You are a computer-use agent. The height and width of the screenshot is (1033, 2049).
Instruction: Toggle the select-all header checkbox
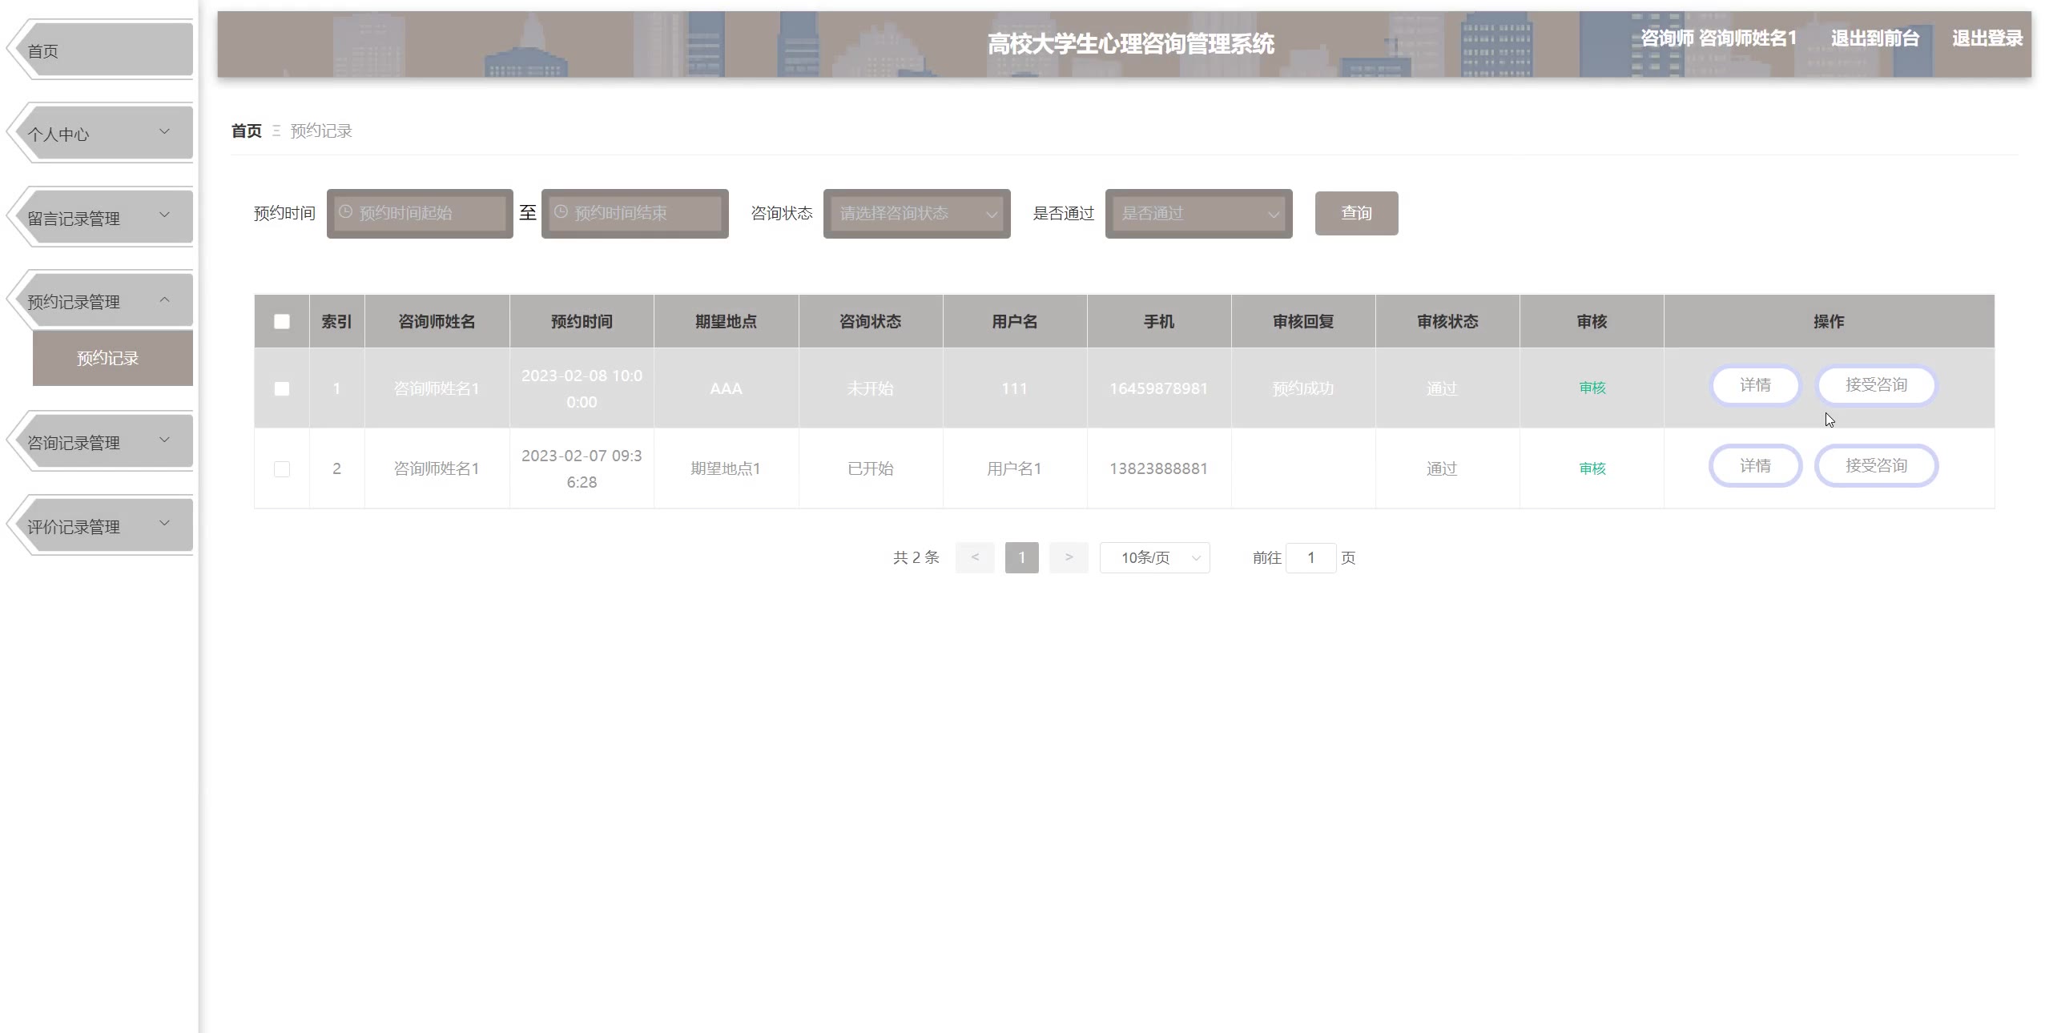[x=282, y=322]
